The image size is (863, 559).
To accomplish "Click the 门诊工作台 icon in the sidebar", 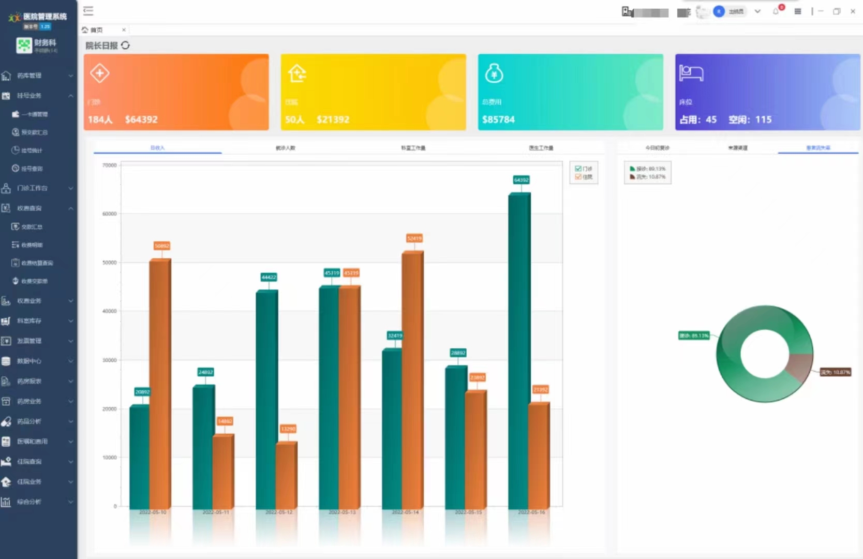I will click(x=6, y=188).
